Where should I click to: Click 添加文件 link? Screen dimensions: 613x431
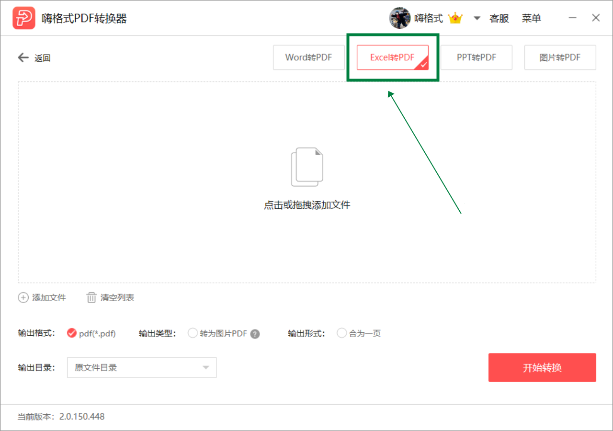[49, 298]
